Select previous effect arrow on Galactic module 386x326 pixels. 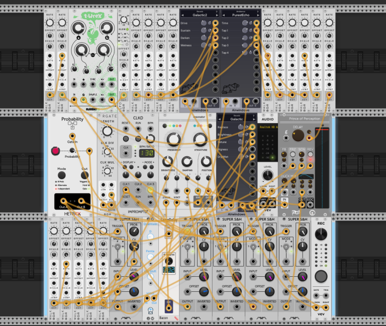pos(219,119)
